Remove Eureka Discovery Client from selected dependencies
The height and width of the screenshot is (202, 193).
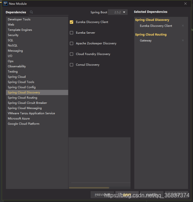tap(183, 26)
